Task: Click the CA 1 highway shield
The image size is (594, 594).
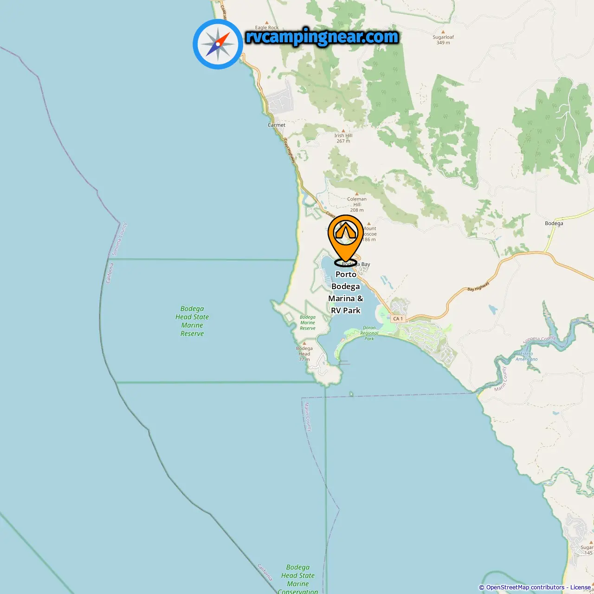Action: (x=398, y=319)
